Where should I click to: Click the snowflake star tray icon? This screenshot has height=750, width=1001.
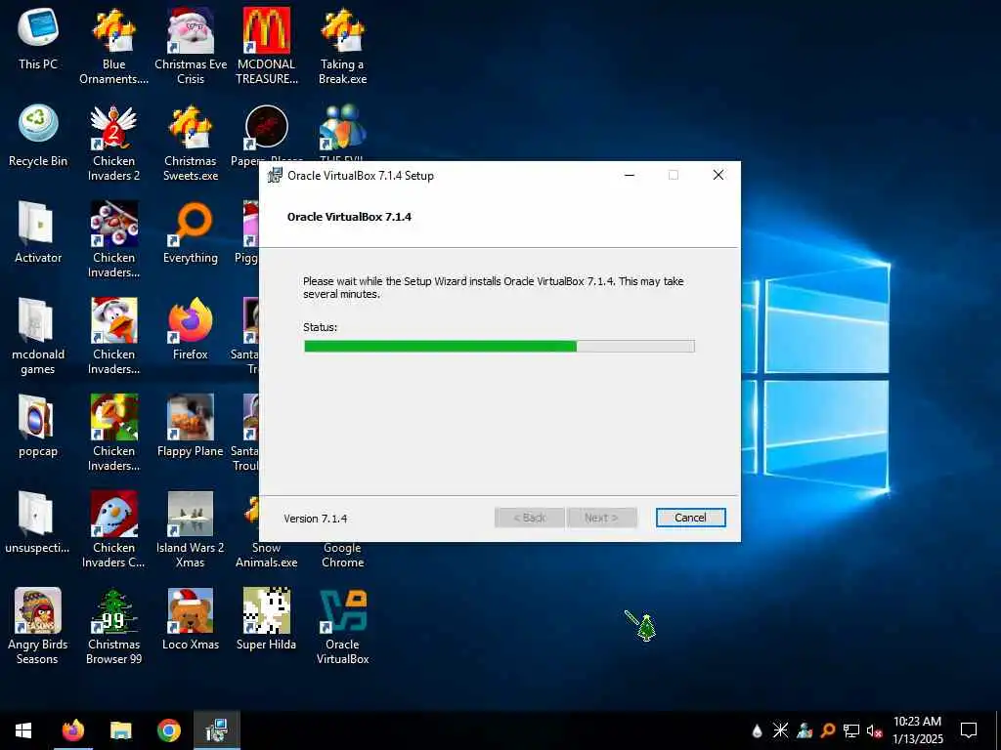pos(780,730)
